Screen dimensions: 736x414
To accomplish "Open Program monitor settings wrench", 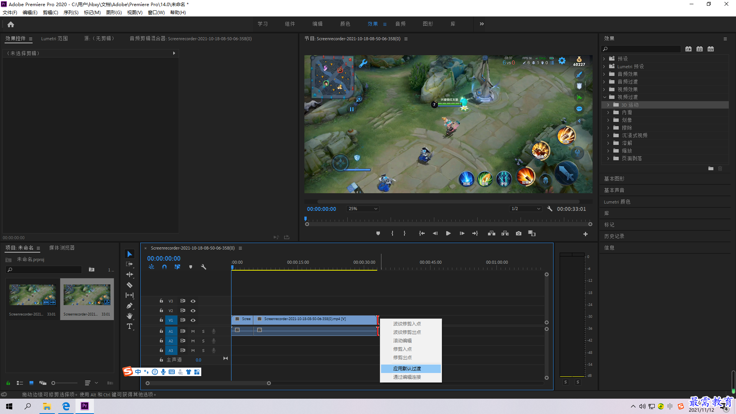I will pos(550,209).
